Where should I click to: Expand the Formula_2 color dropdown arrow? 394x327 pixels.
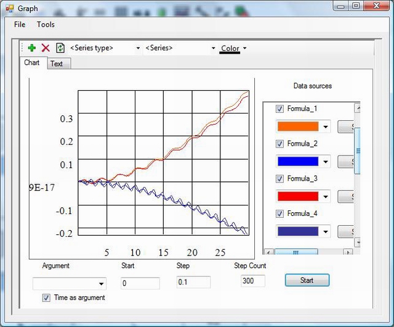coord(326,162)
